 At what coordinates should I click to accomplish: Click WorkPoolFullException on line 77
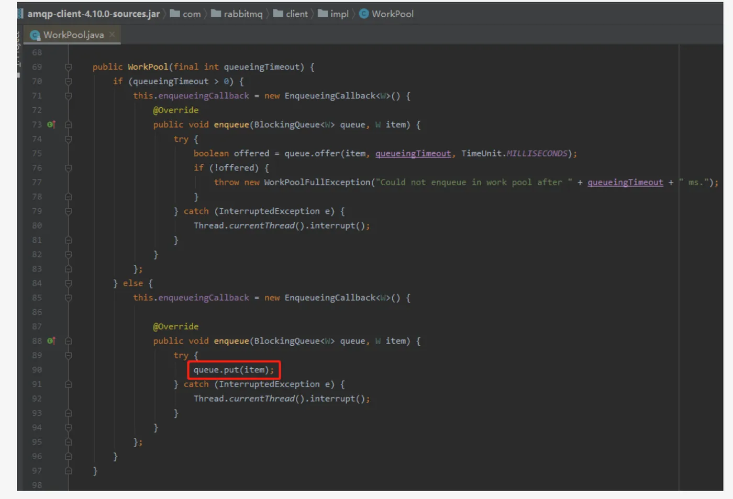[x=317, y=183]
